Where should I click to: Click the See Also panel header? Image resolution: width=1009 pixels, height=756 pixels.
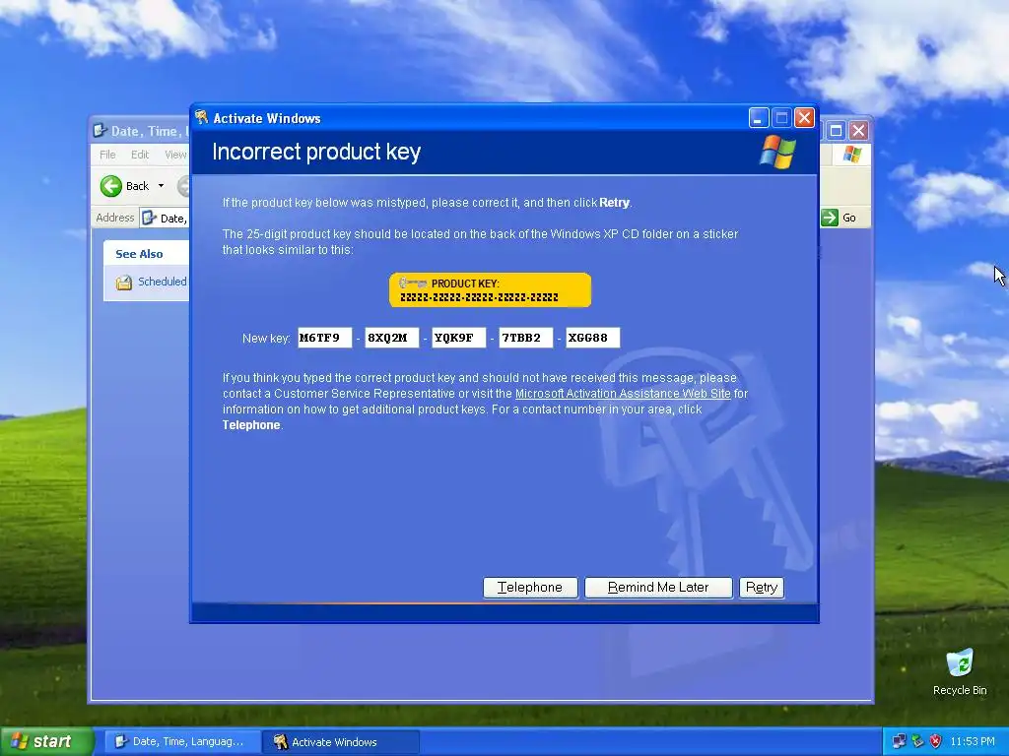pos(147,253)
